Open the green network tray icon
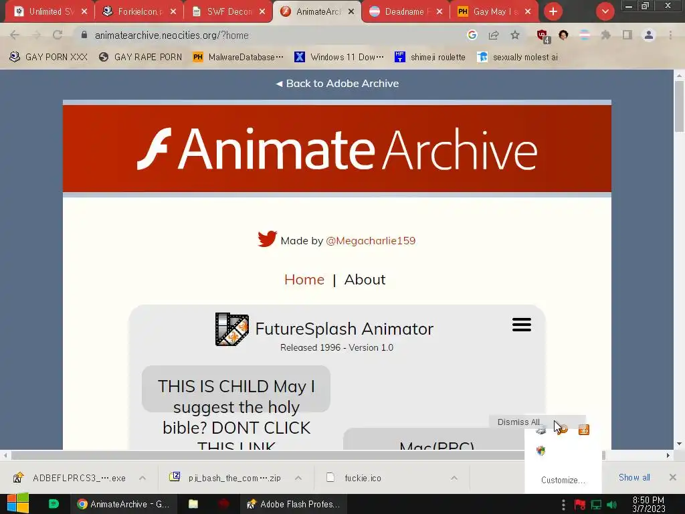This screenshot has height=514, width=685. [596, 505]
